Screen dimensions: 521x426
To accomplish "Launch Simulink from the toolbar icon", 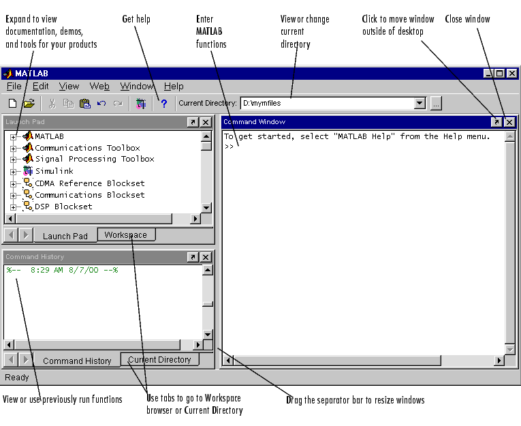I will pos(141,104).
